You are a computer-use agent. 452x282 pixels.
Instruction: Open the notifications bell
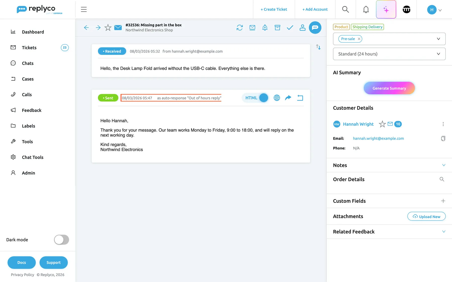pyautogui.click(x=366, y=10)
